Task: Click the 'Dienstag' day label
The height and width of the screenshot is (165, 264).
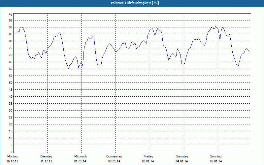Action: pos(46,156)
